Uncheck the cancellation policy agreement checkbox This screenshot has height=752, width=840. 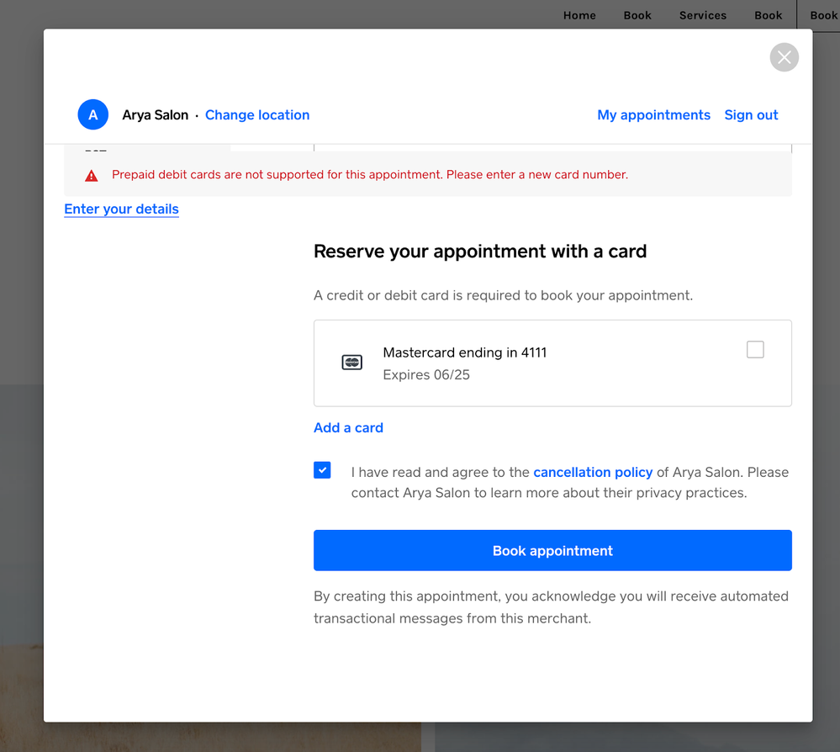pyautogui.click(x=322, y=470)
